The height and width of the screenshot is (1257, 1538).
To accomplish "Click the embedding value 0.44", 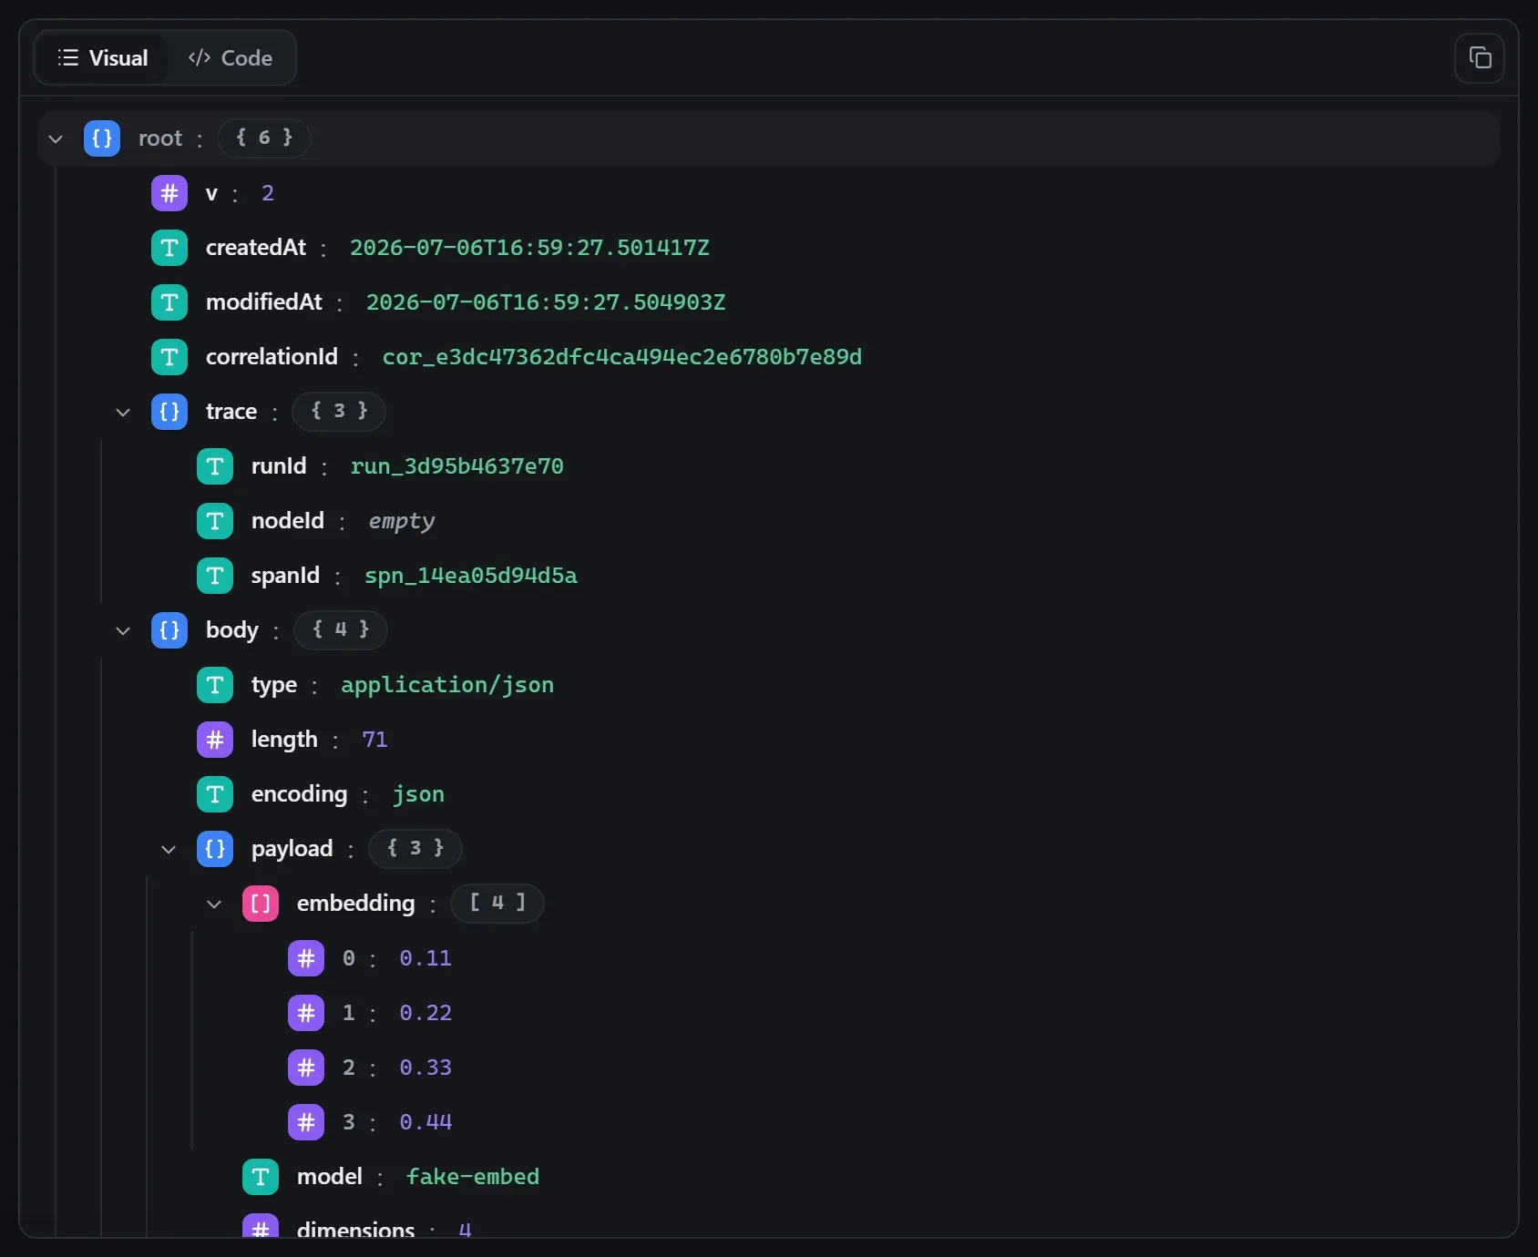I will pyautogui.click(x=426, y=1122).
